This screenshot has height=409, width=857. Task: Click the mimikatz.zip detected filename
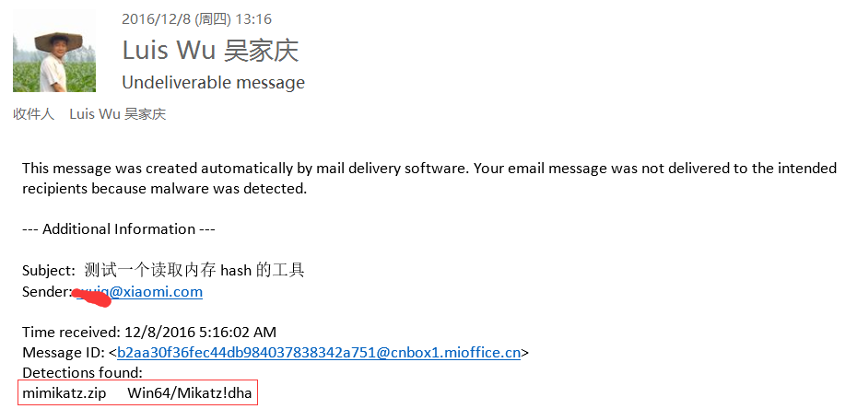pyautogui.click(x=65, y=393)
